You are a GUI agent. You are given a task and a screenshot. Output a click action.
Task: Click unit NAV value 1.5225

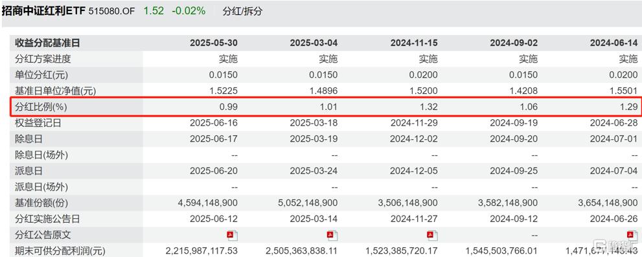[x=224, y=91]
